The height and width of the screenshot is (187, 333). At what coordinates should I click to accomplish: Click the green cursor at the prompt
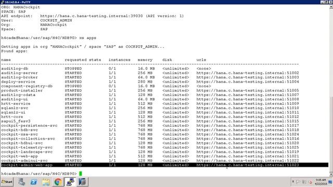pyautogui.click(x=81, y=173)
